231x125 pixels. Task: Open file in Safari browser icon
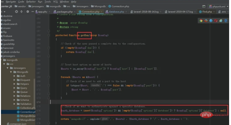pyautogui.click(x=211, y=21)
